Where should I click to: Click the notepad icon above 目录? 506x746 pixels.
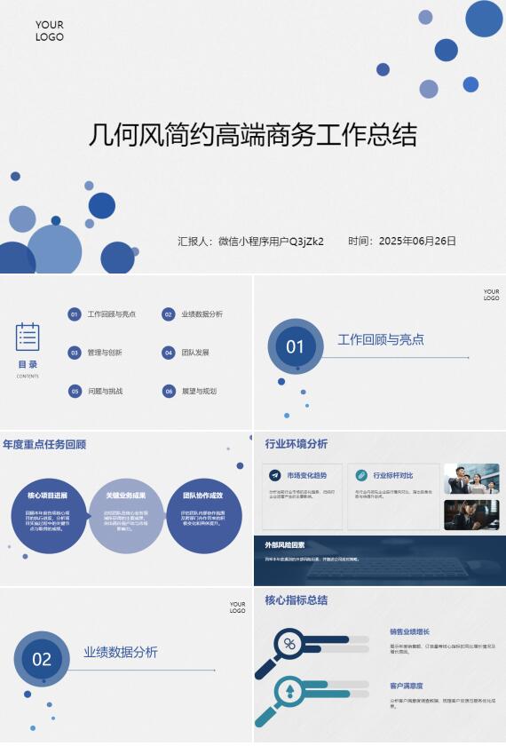pyautogui.click(x=28, y=337)
